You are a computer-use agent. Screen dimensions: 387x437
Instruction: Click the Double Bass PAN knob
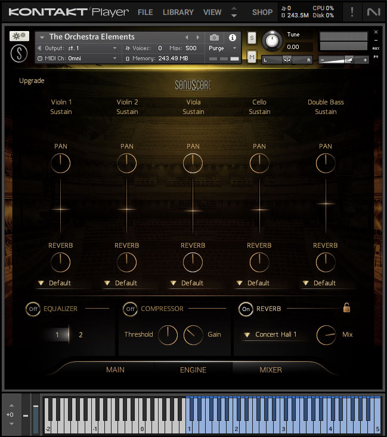pos(326,163)
